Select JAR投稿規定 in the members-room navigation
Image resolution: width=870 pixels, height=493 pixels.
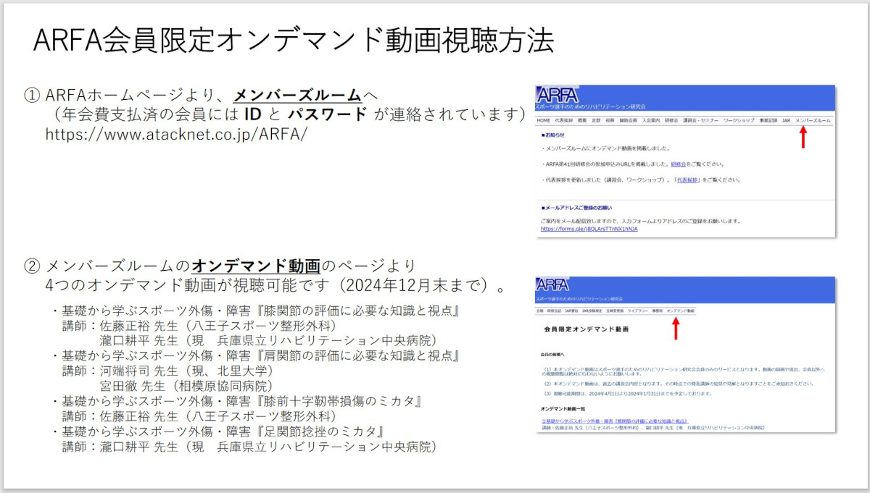(592, 311)
